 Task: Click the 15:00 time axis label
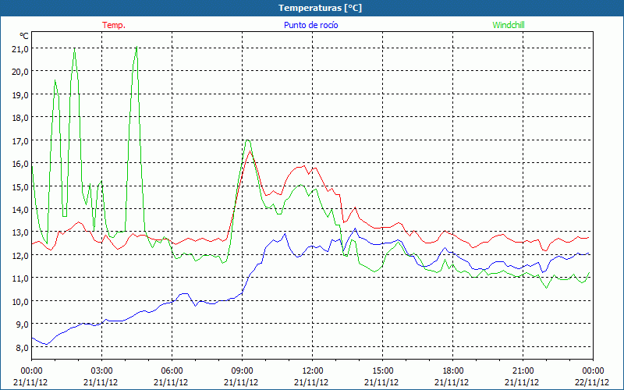[x=382, y=371]
